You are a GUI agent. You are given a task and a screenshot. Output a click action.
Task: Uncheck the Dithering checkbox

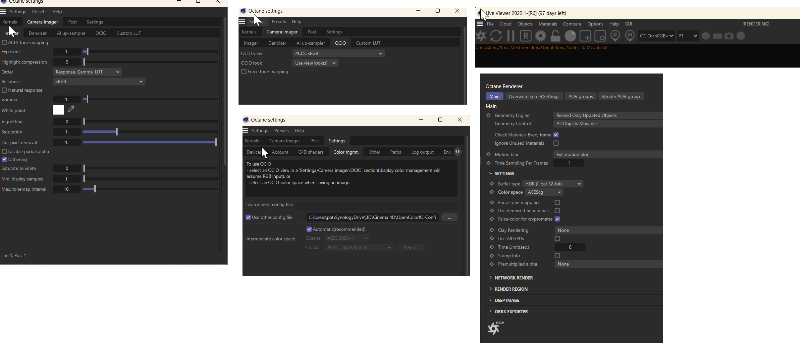4,159
